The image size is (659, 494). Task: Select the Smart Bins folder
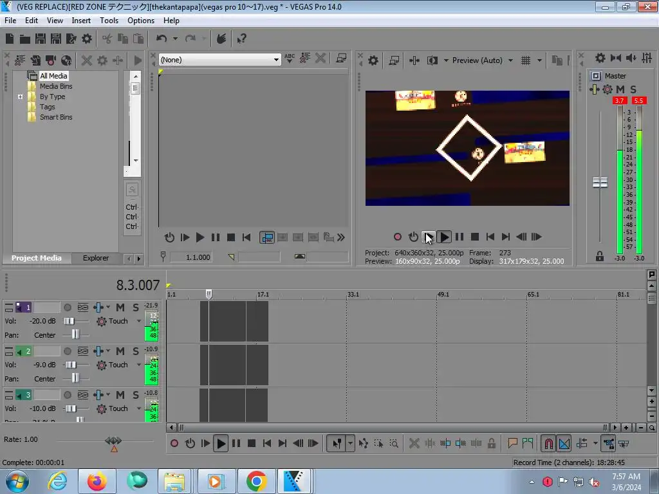pos(56,117)
